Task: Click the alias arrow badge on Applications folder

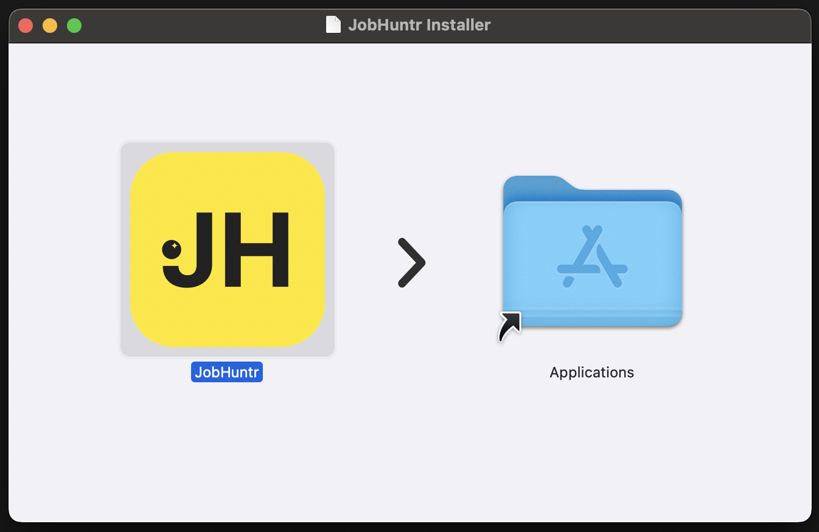Action: [x=510, y=326]
